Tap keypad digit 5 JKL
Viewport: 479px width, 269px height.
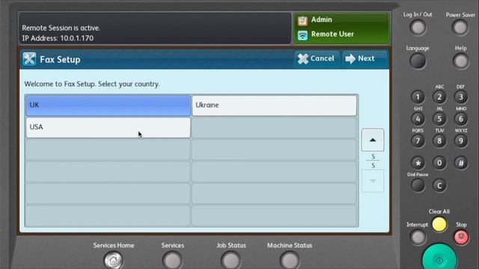point(439,119)
